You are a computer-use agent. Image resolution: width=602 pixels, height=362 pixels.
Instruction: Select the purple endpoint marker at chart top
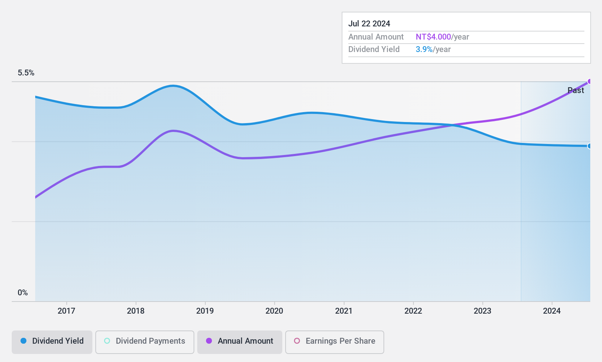point(590,81)
